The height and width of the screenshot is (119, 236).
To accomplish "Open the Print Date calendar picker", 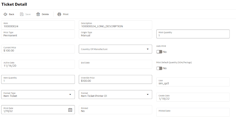I will (x=70, y=110).
